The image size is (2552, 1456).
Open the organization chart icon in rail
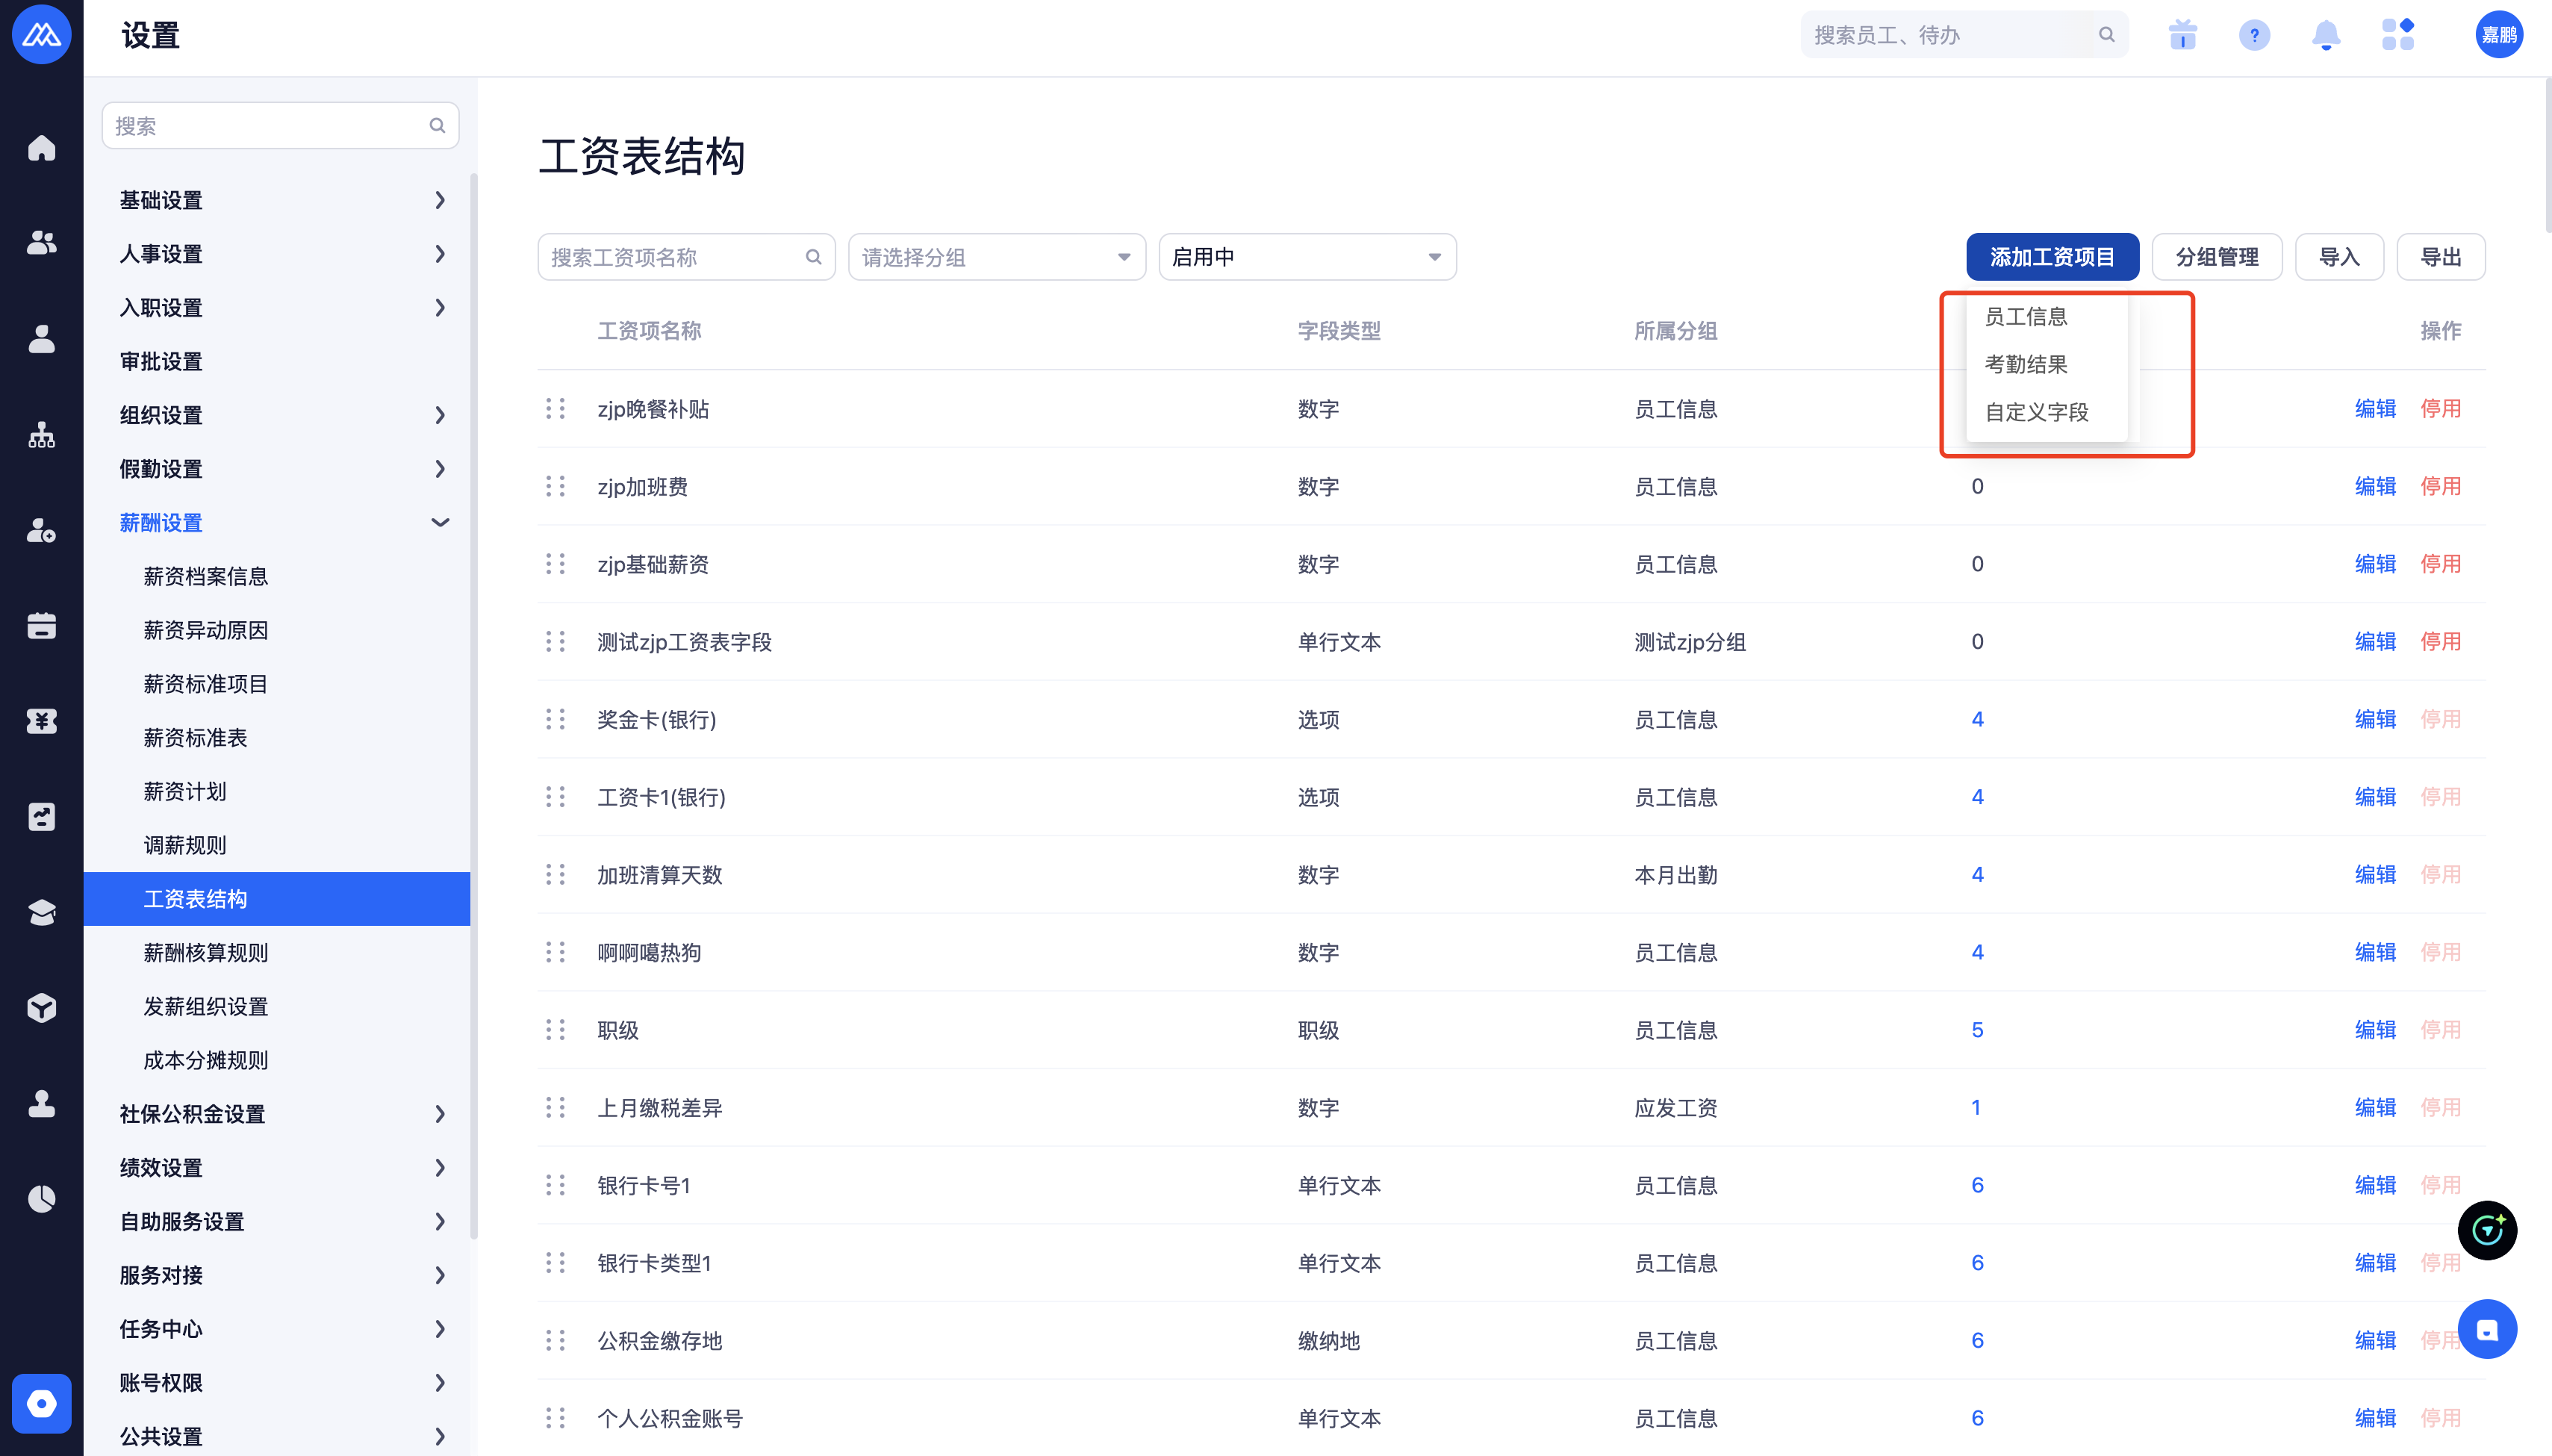(x=41, y=434)
